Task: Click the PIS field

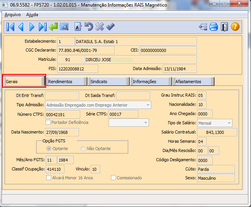Action: pyautogui.click(x=78, y=69)
